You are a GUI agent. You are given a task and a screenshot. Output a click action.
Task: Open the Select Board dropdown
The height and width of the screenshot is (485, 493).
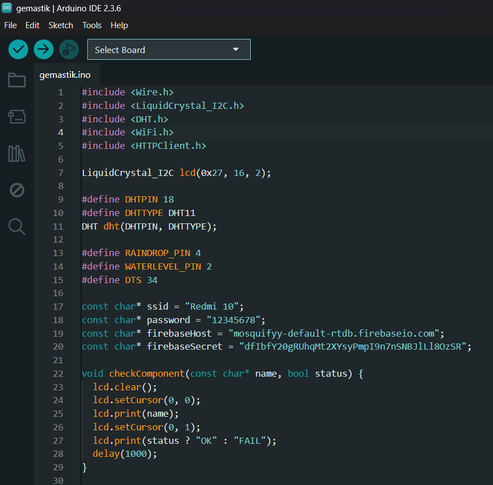169,50
